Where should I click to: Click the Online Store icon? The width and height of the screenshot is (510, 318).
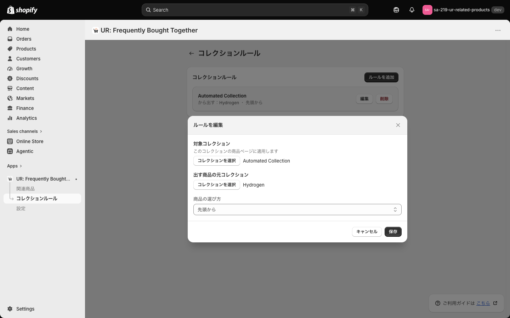10,141
